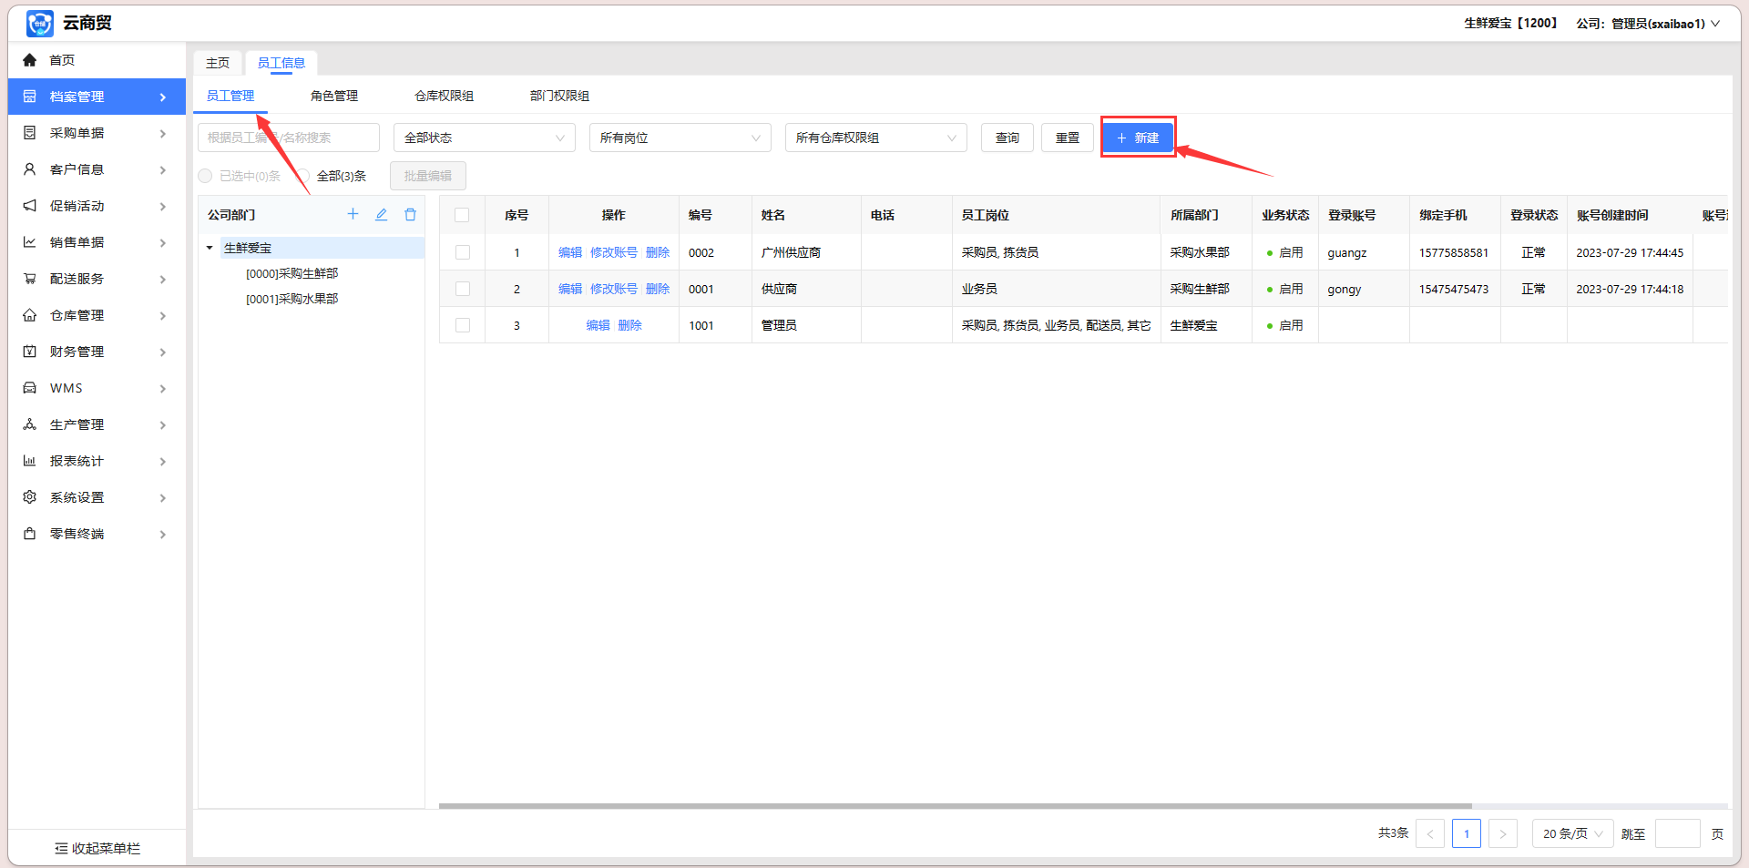Check the row for 管理员 1001
Screen dimensions: 1749x868
point(463,325)
